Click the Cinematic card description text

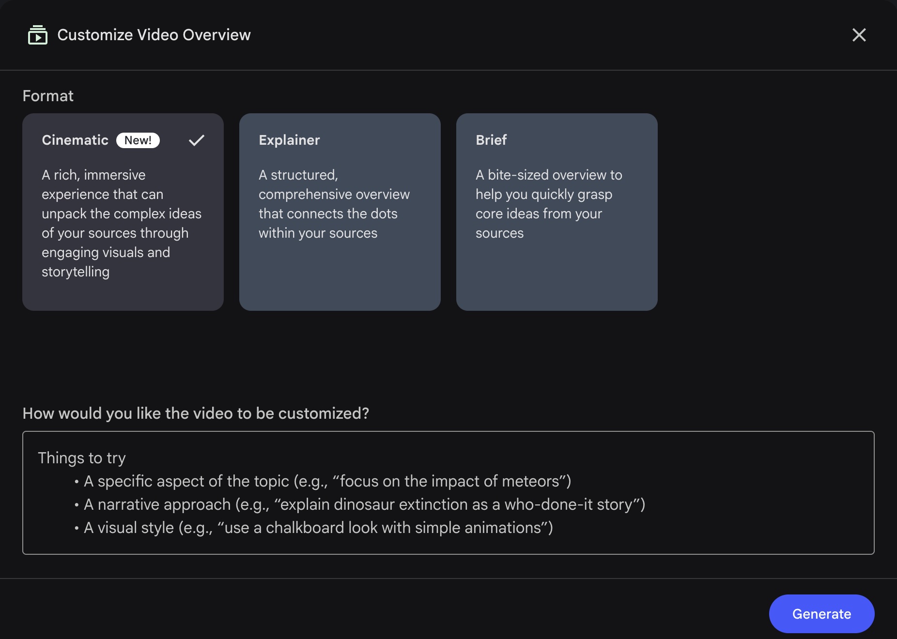point(121,223)
